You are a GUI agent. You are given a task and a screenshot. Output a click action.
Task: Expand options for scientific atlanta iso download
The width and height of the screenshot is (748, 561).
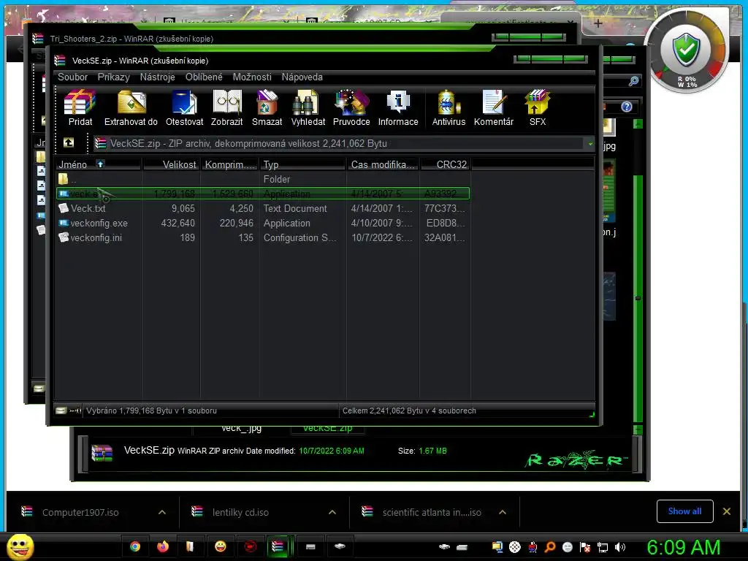[x=503, y=512]
